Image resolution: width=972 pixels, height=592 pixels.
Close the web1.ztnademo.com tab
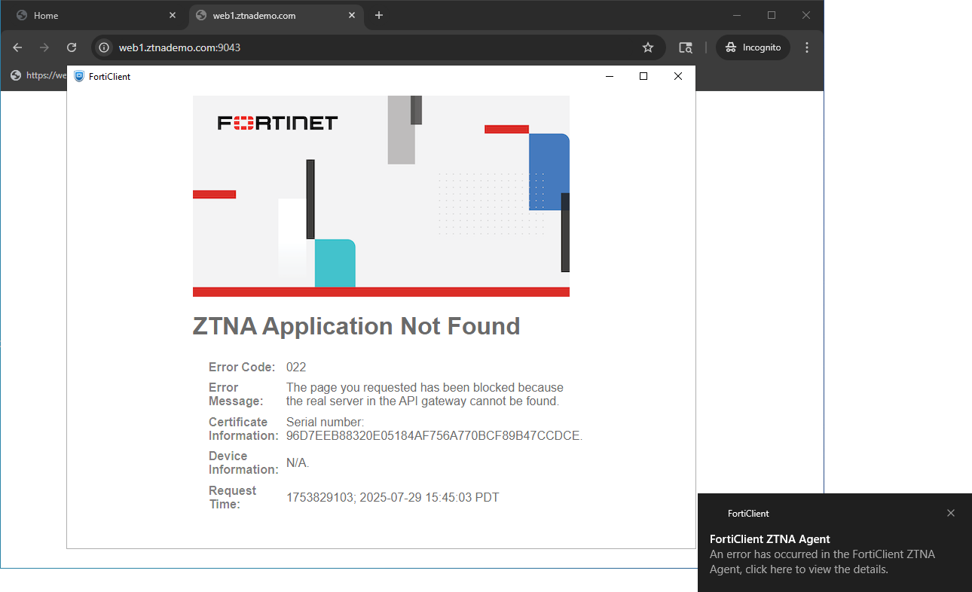pos(352,16)
